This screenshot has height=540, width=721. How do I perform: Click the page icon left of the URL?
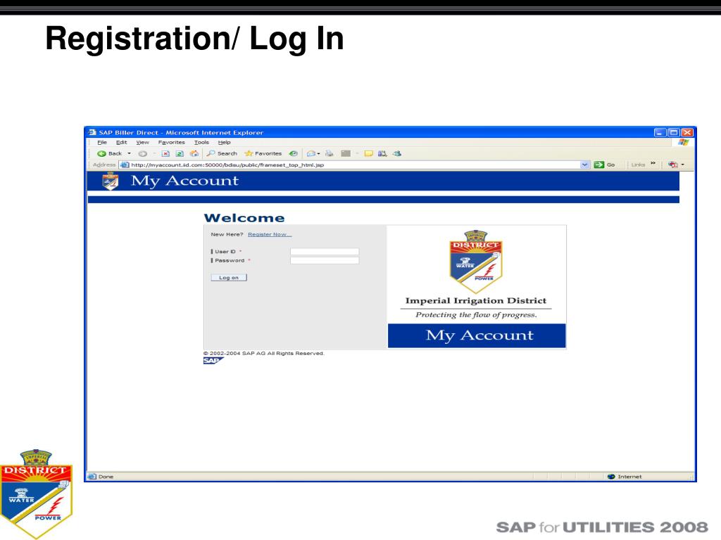click(x=125, y=165)
